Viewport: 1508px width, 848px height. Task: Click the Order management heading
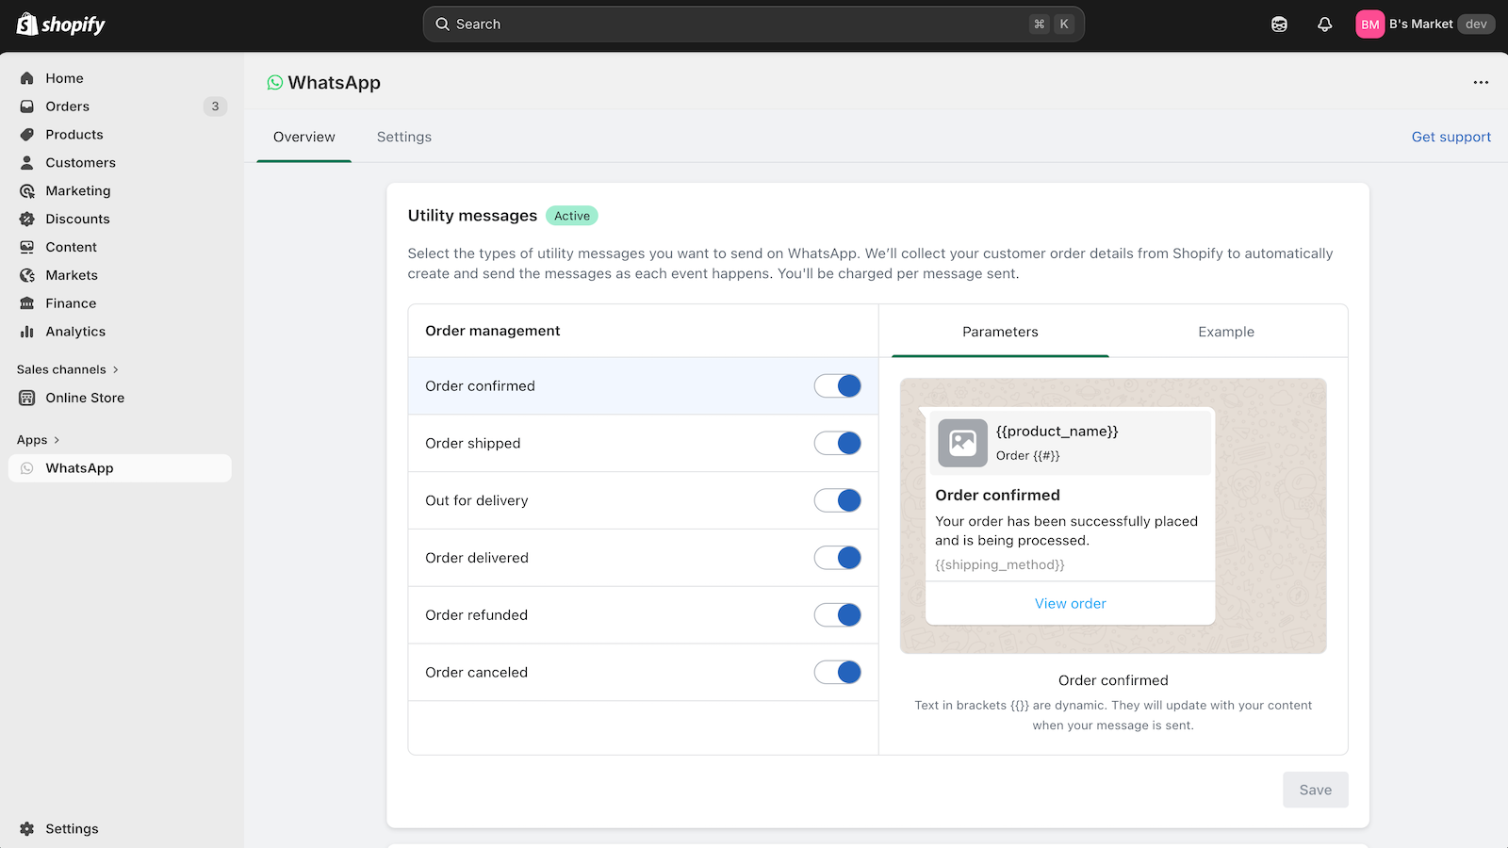point(492,331)
